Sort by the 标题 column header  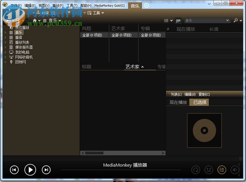coord(87,67)
